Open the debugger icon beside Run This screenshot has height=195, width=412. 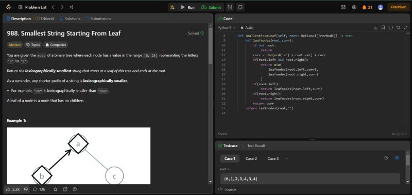[173, 7]
